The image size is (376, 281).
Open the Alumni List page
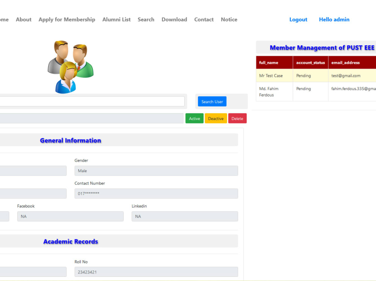tap(117, 20)
